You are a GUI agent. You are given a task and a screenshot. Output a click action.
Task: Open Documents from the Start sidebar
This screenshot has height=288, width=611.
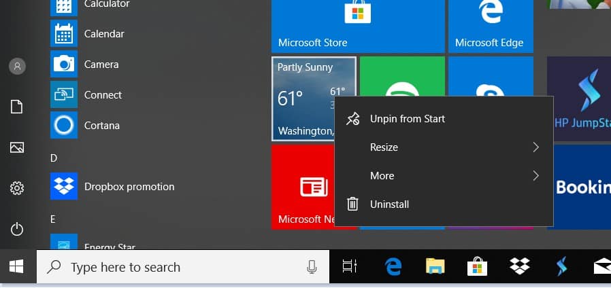17,107
